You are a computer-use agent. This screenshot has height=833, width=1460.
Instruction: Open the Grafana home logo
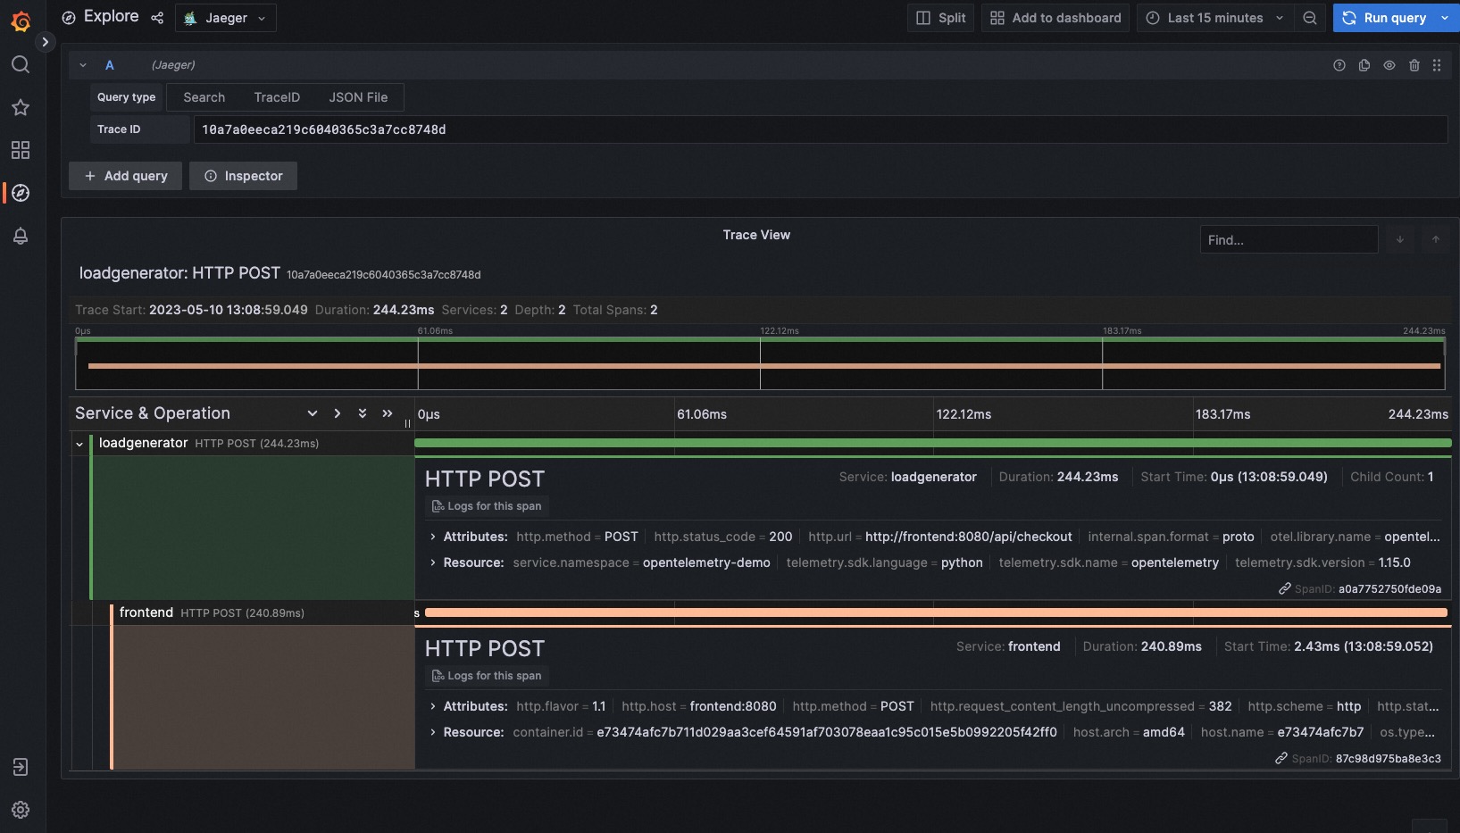click(x=21, y=21)
